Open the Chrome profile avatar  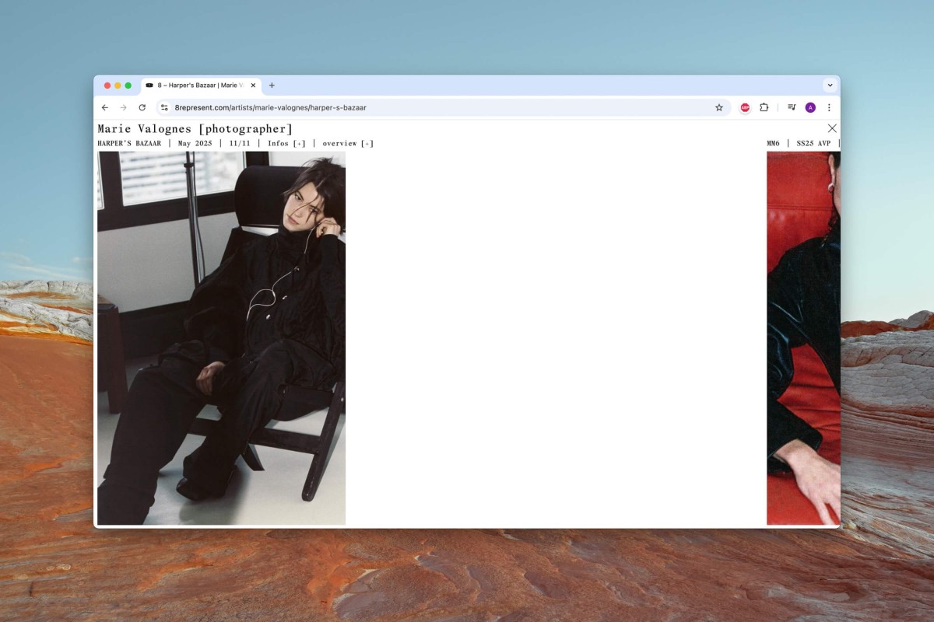[810, 108]
